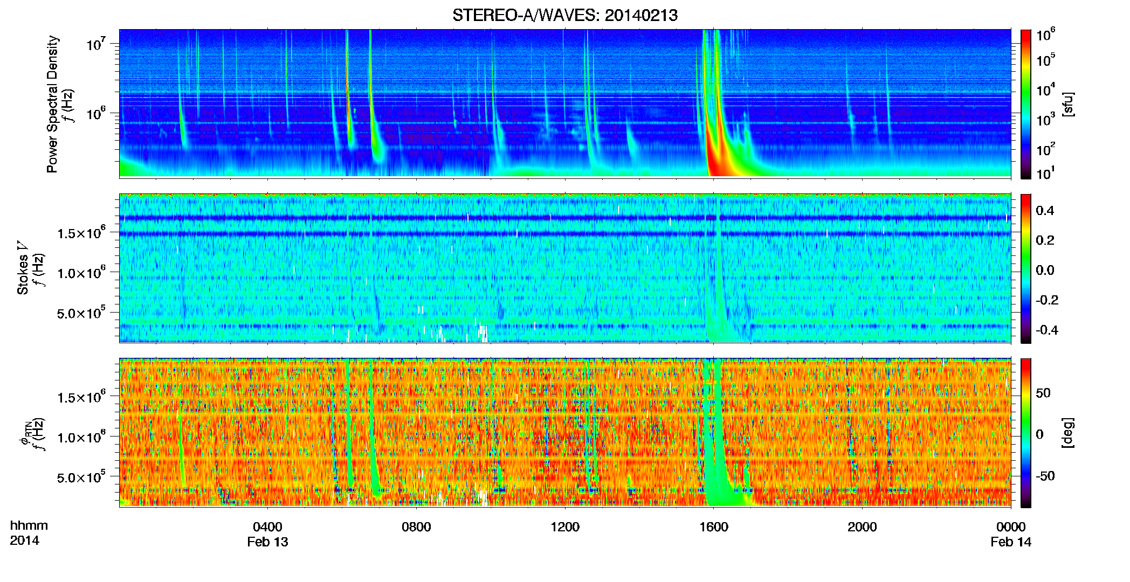The image size is (1130, 582).
Task: Click the 0800 time tick label
Action: point(416,526)
